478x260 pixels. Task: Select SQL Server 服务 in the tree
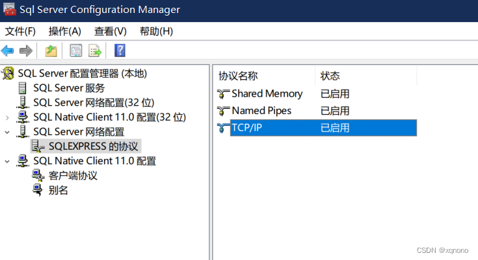click(69, 88)
